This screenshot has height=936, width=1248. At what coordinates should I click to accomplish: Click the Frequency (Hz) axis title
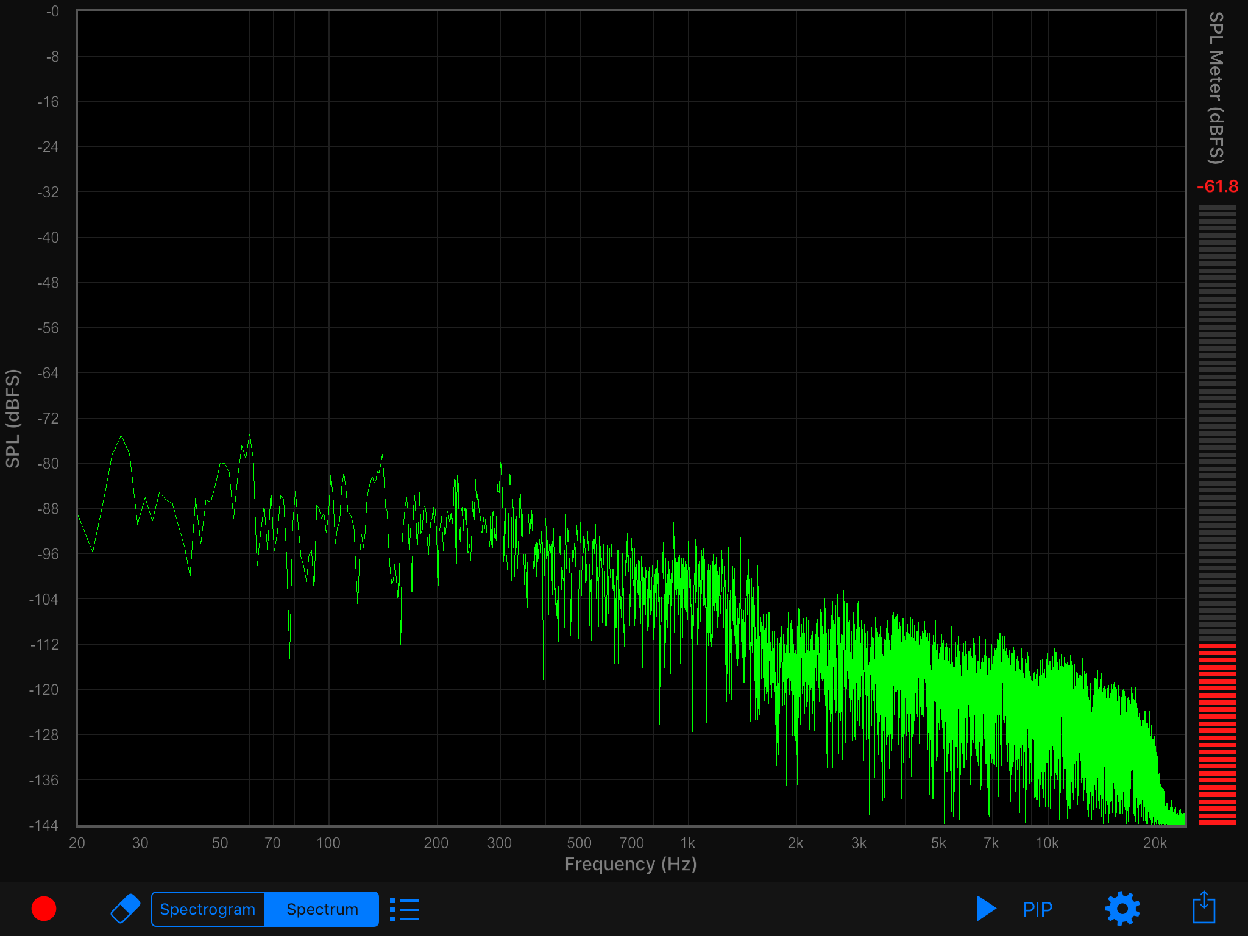pos(631,864)
